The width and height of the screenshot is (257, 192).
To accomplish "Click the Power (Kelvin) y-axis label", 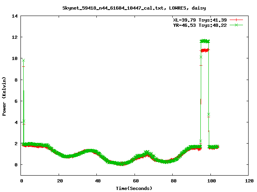I will [x=4, y=96].
